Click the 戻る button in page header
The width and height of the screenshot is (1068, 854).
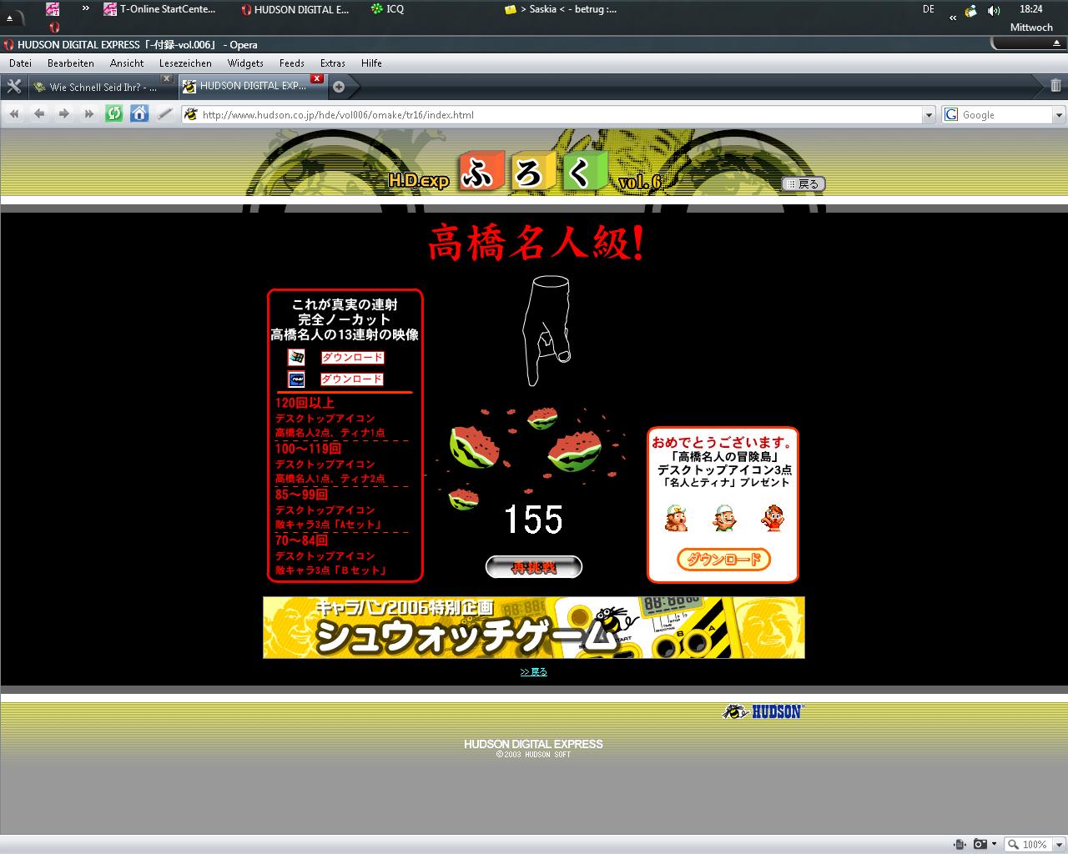803,183
